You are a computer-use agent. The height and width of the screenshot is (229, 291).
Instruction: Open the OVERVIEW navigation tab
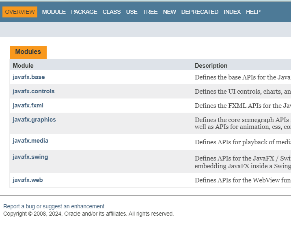20,12
